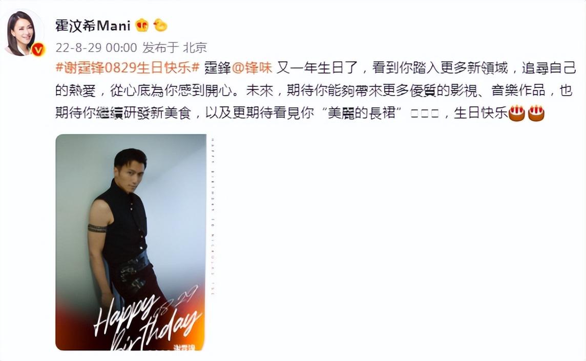
Task: Click the 生日快乐 text before cakes
Action: click(480, 112)
